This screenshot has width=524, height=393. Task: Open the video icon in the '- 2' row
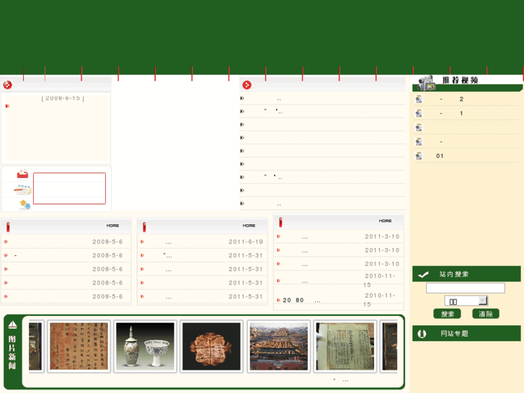[x=419, y=99]
